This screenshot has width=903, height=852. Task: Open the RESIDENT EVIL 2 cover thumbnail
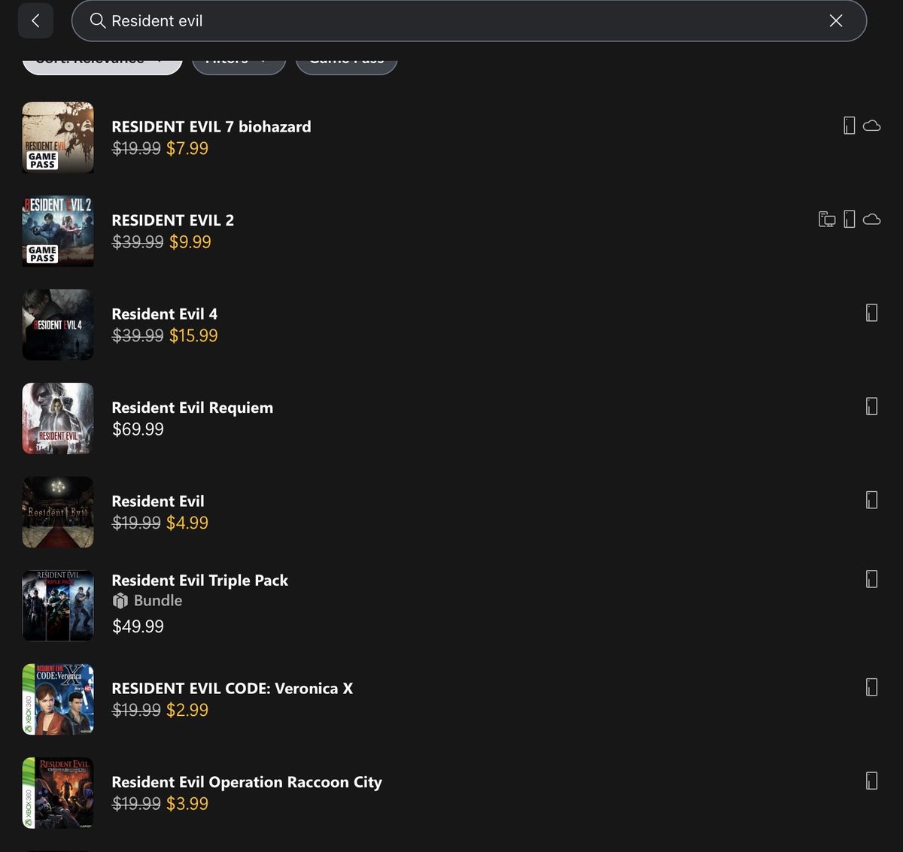58,232
